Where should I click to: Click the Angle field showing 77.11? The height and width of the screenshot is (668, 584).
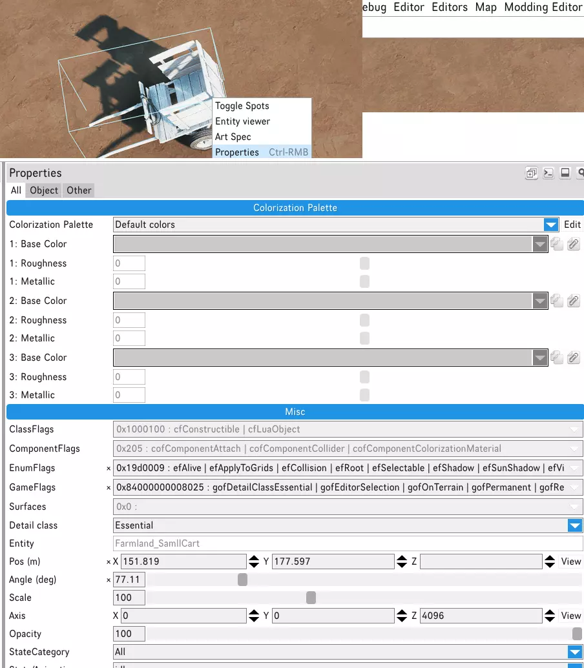129,580
